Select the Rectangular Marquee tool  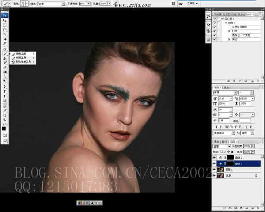tap(4, 25)
